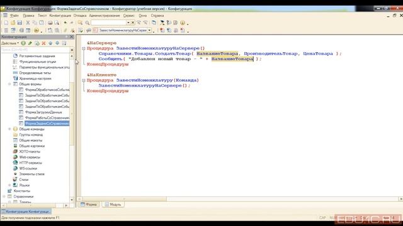Open the Конфигурация menu
Viewport: 403px width, 226px height.
coord(60,16)
